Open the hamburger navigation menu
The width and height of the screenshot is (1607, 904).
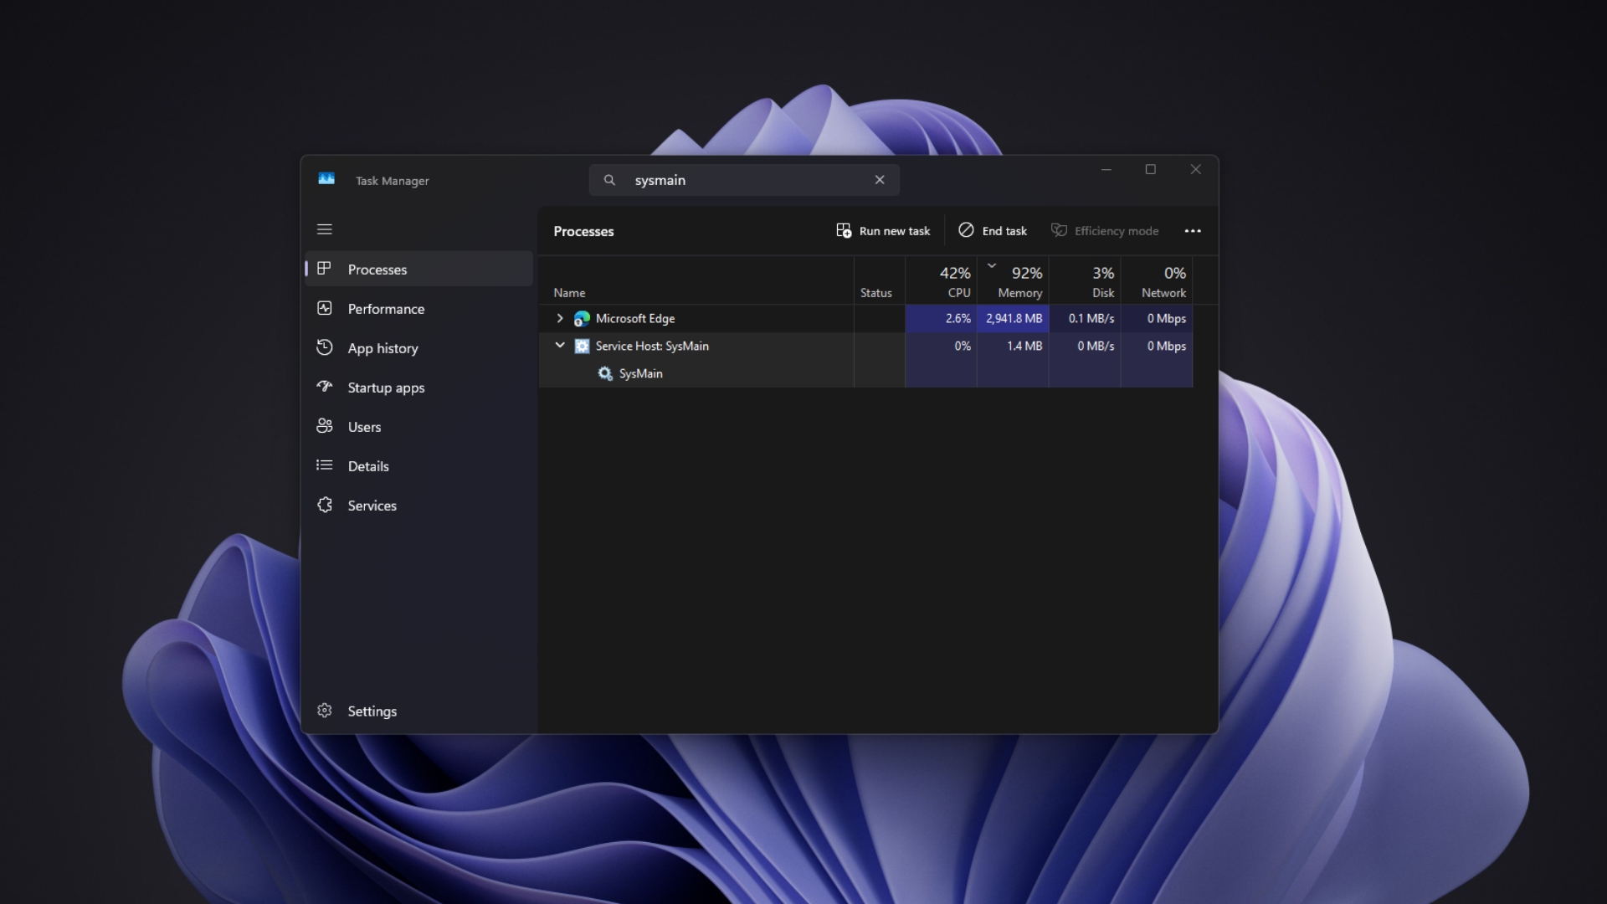click(x=325, y=229)
